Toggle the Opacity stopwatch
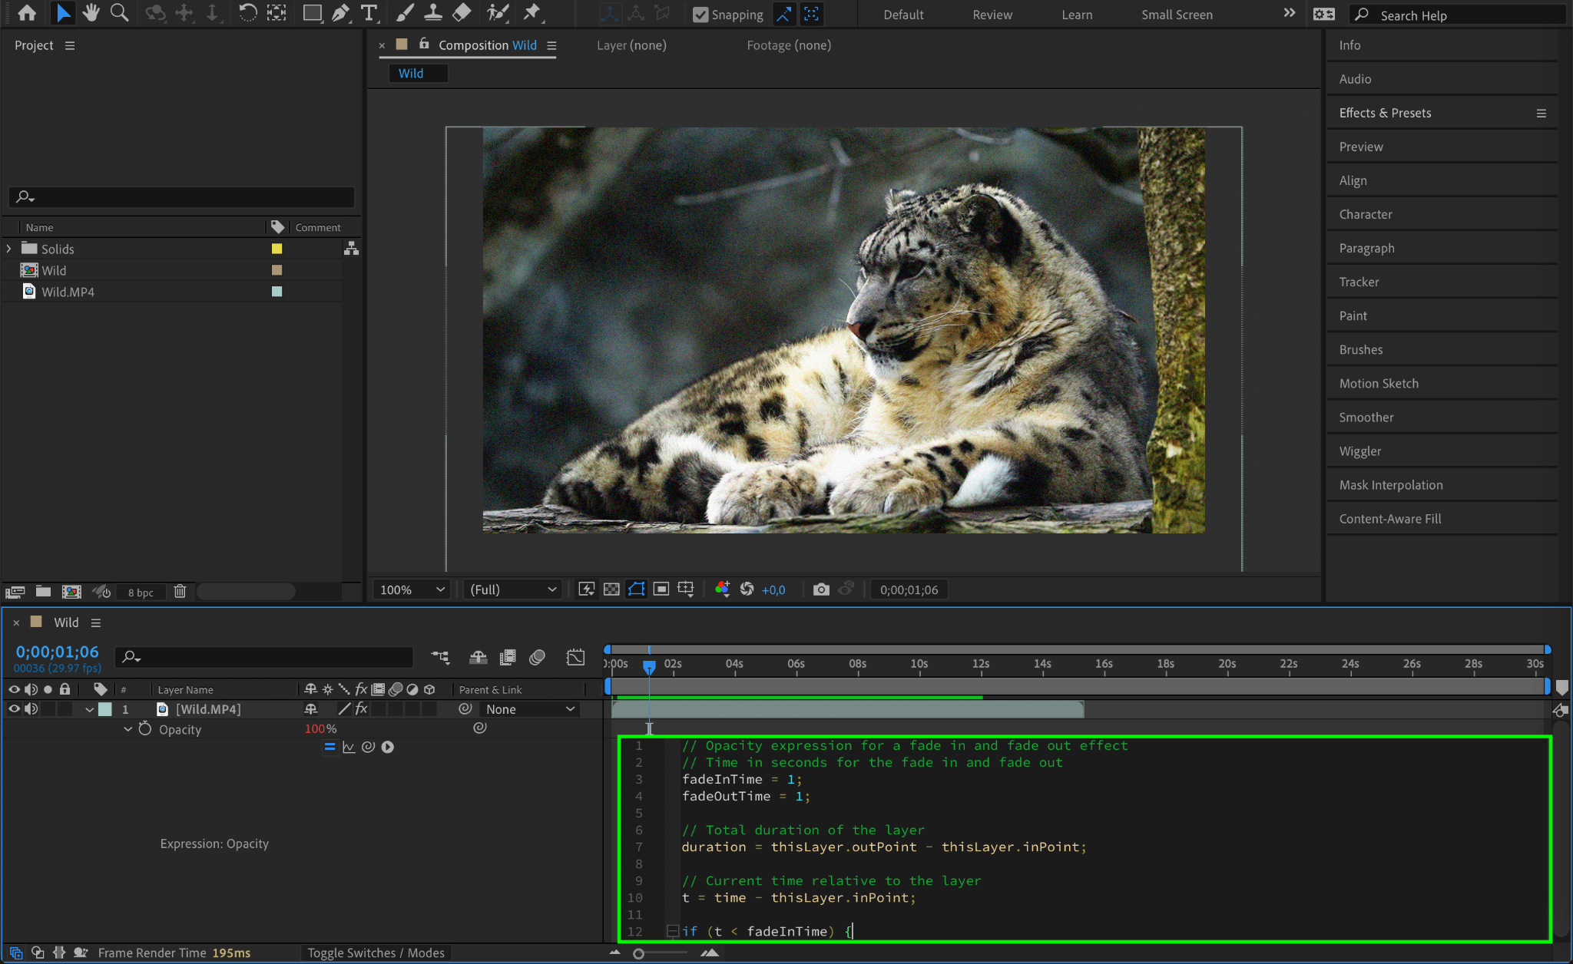 [x=145, y=728]
